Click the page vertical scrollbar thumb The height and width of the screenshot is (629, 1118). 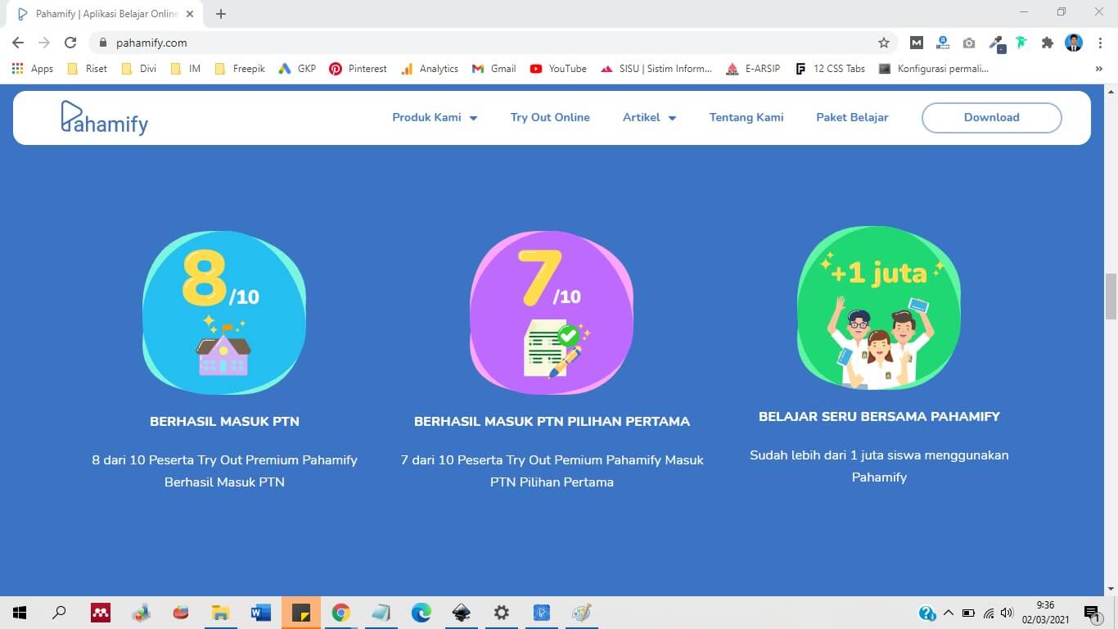tap(1111, 296)
